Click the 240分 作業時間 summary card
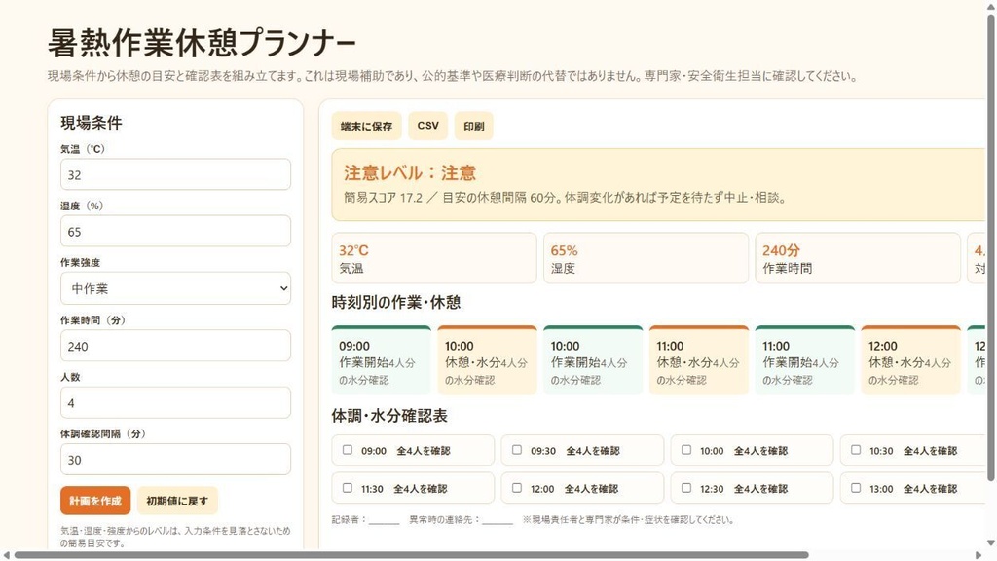The image size is (997, 561). 858,258
